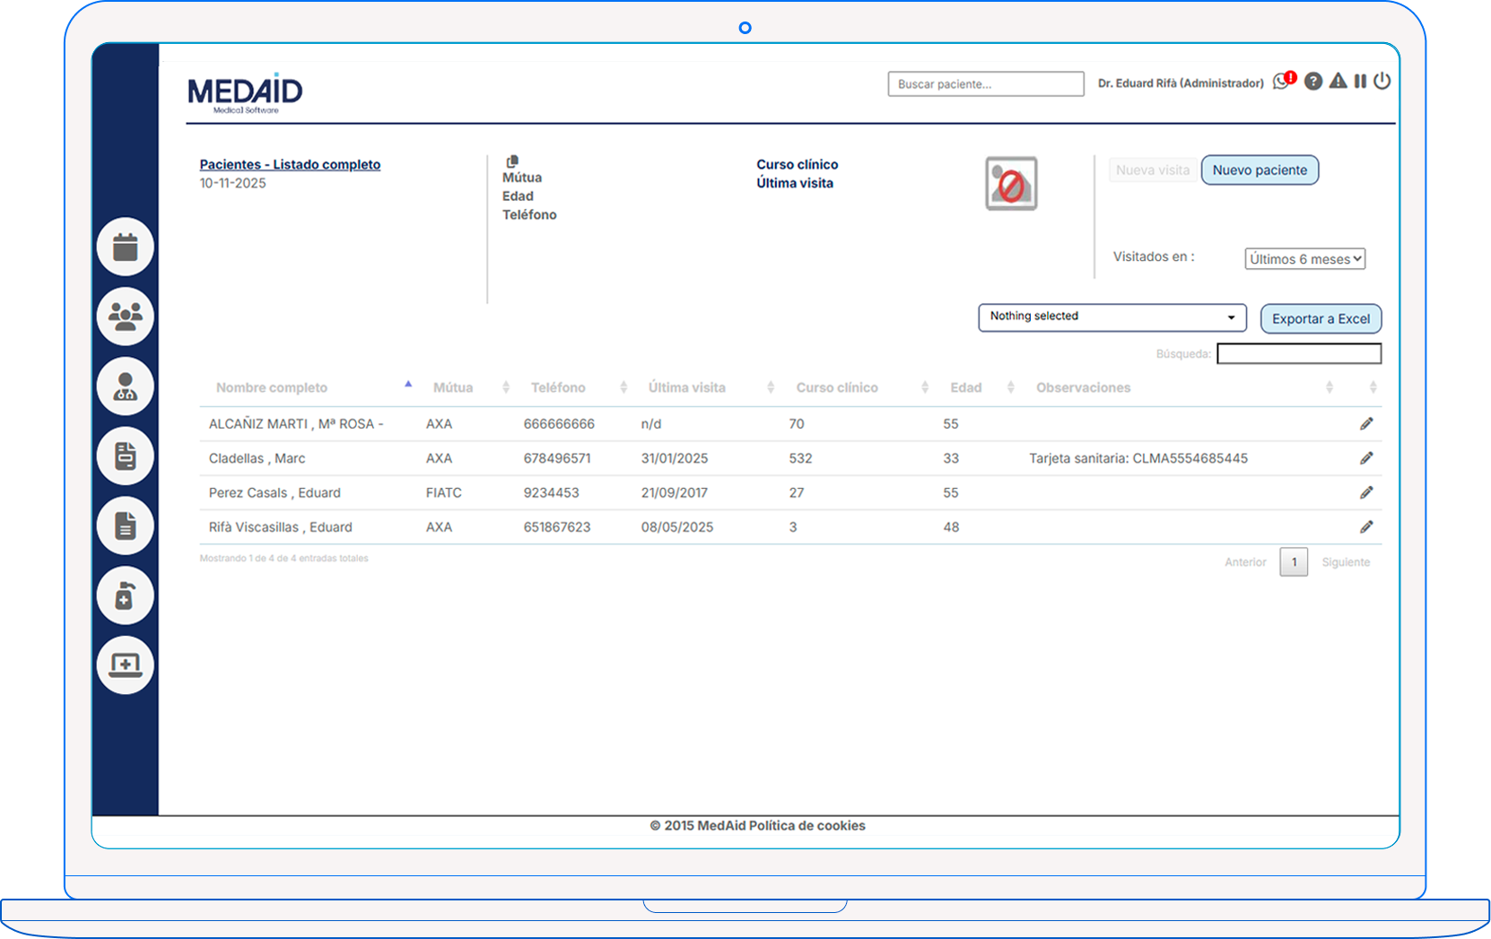
Task: Go to Siguiente page
Action: tap(1346, 562)
